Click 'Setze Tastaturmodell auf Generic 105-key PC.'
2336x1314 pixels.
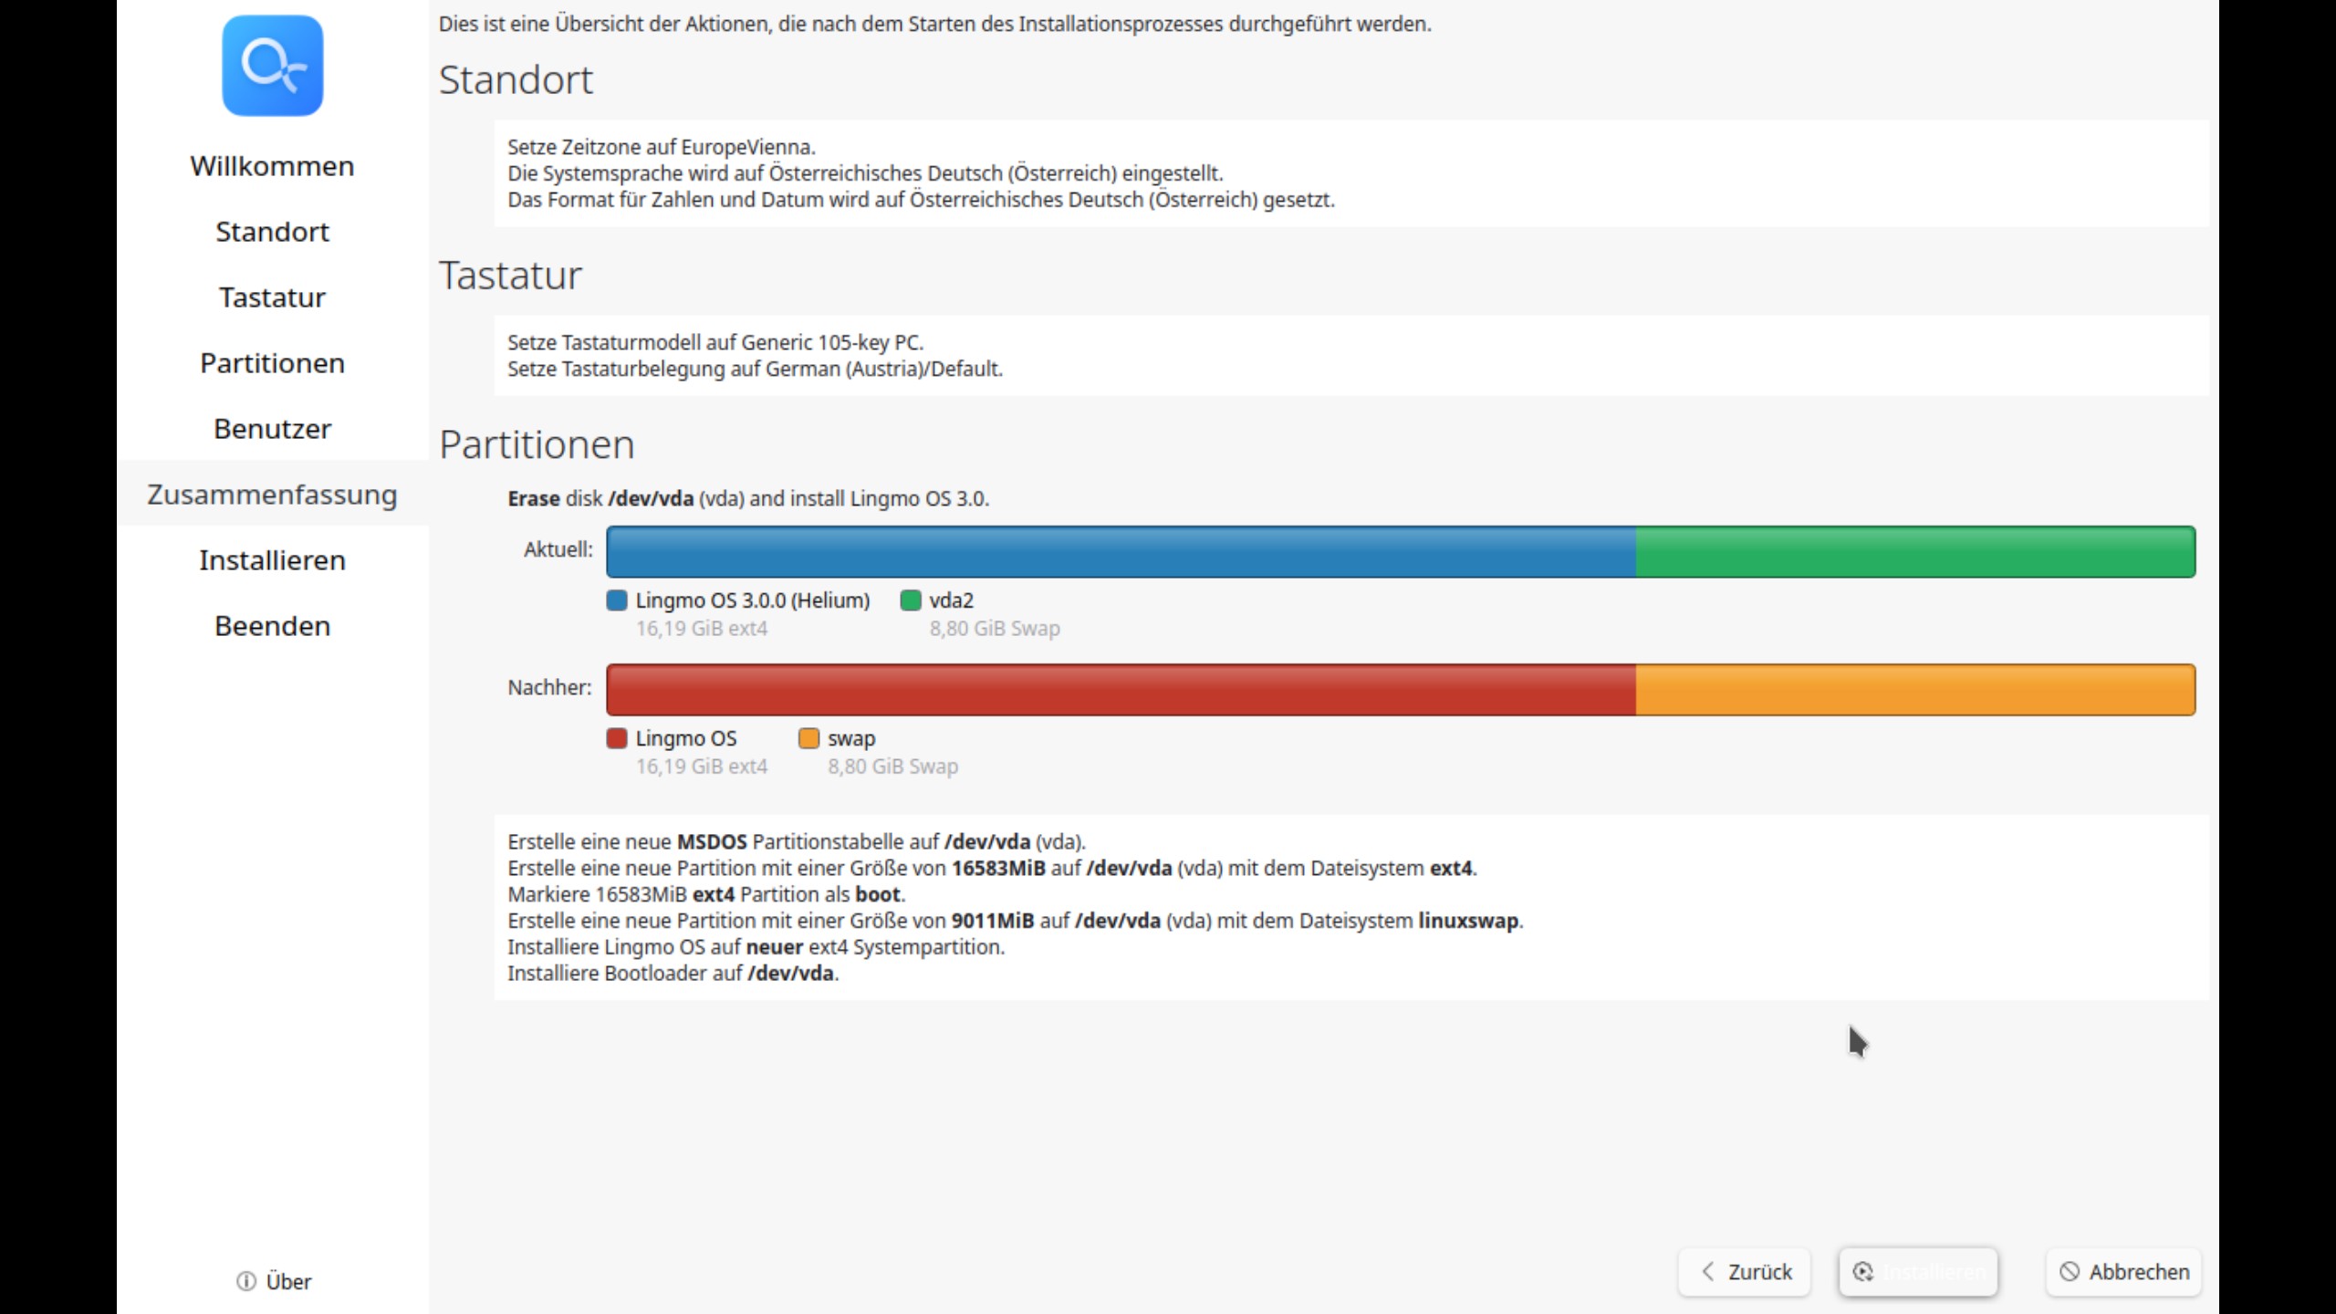point(715,342)
